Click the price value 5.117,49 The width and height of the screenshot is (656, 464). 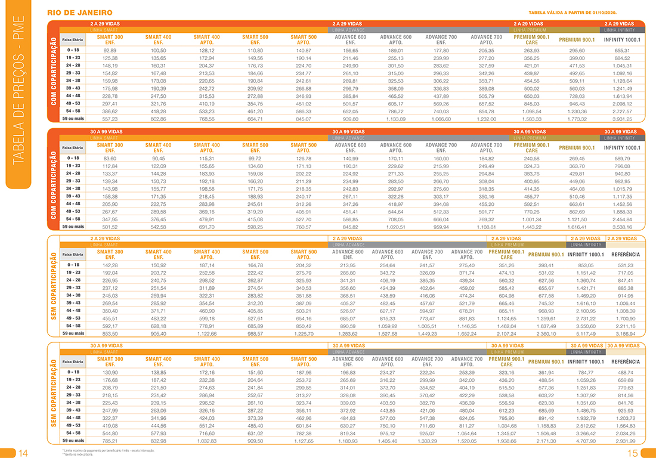click(586, 334)
